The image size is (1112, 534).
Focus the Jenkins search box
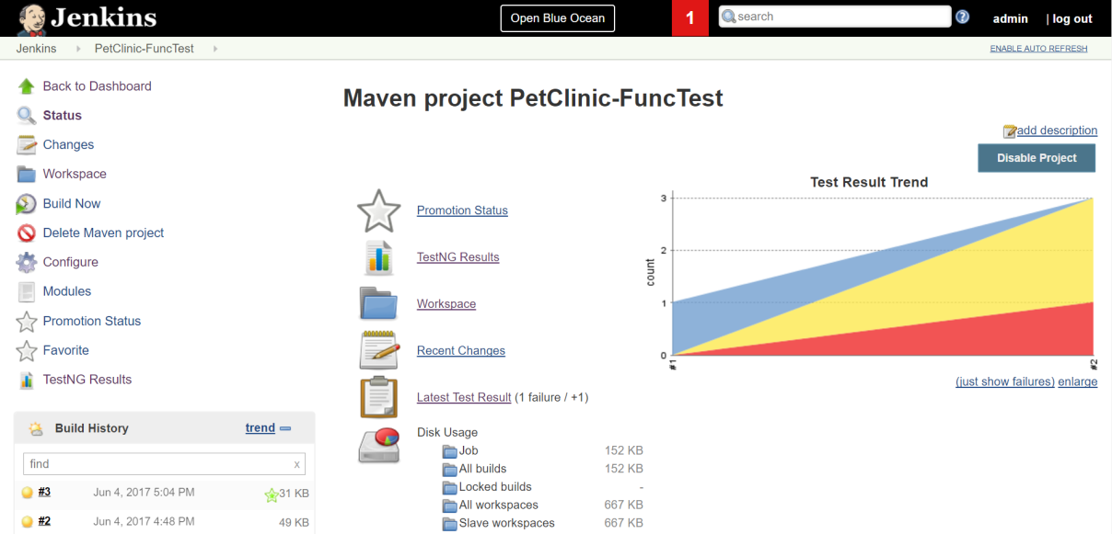[x=834, y=17]
